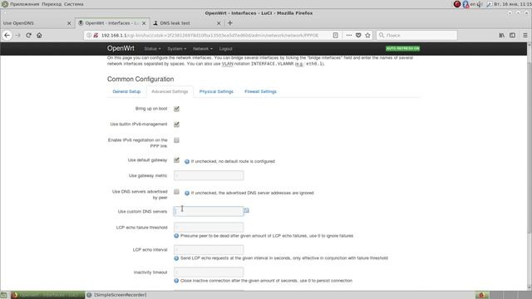Open the browser home page
This screenshot has height=299, width=532.
39,35
